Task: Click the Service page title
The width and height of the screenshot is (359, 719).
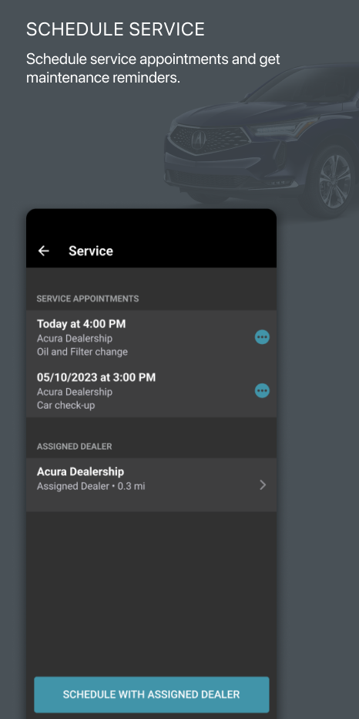Action: click(91, 251)
